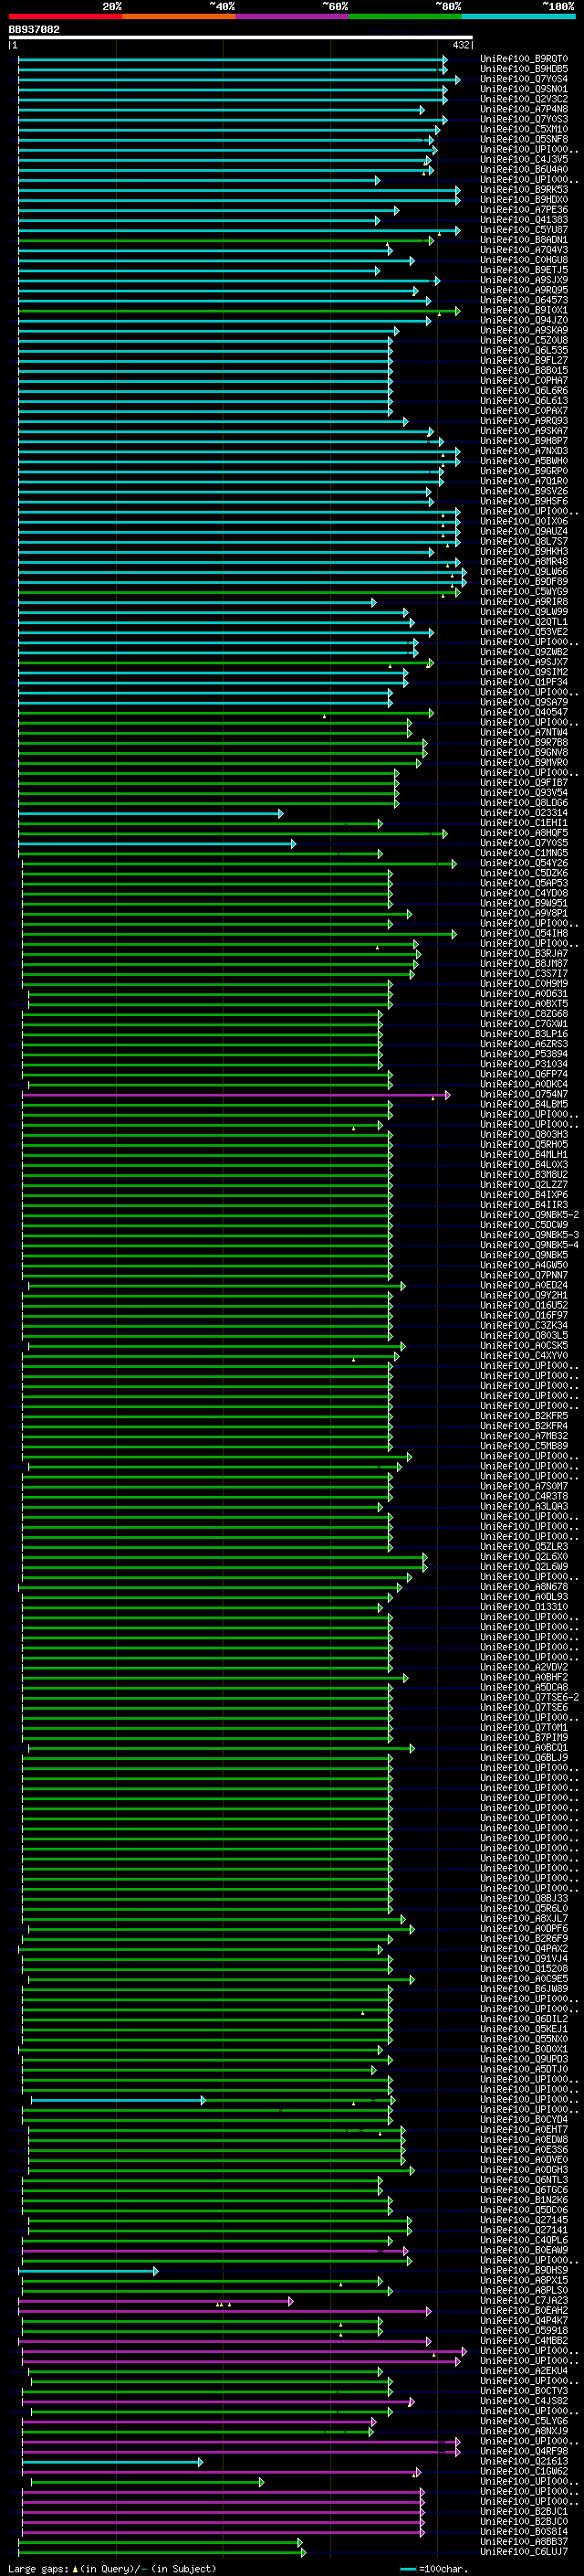Click the label UniRef100_B9HDX0
This screenshot has height=2576, width=584.
click(x=524, y=200)
